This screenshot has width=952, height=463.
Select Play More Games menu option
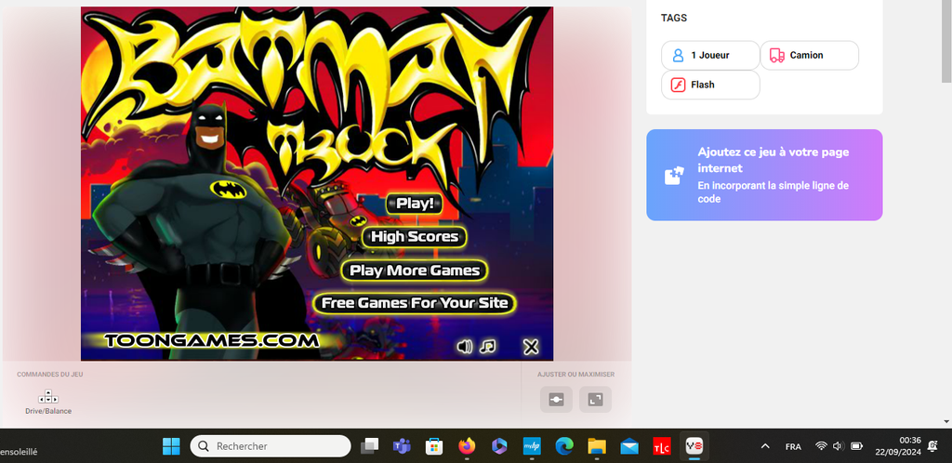pos(415,271)
